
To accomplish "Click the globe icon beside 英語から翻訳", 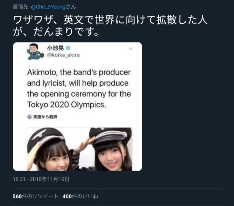I will coord(29,117).
